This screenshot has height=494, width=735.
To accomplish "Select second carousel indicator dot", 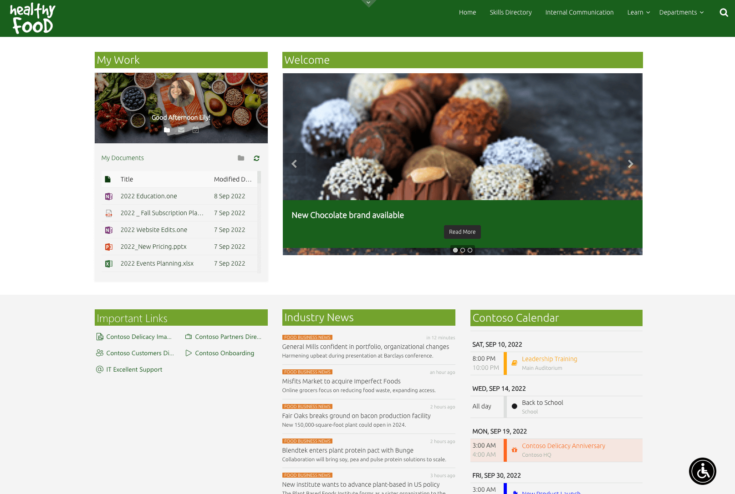I will [x=463, y=250].
